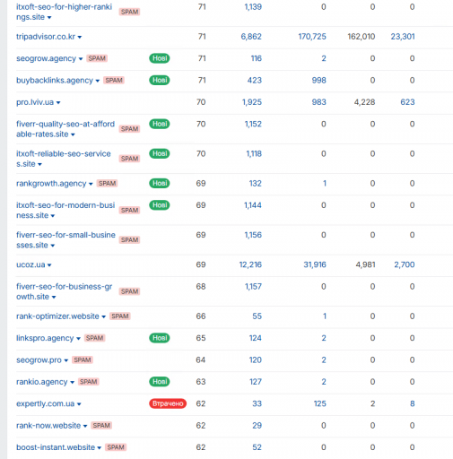Click value 23,301 in tripadvisor.co.kr row
This screenshot has height=459, width=453.
click(403, 37)
